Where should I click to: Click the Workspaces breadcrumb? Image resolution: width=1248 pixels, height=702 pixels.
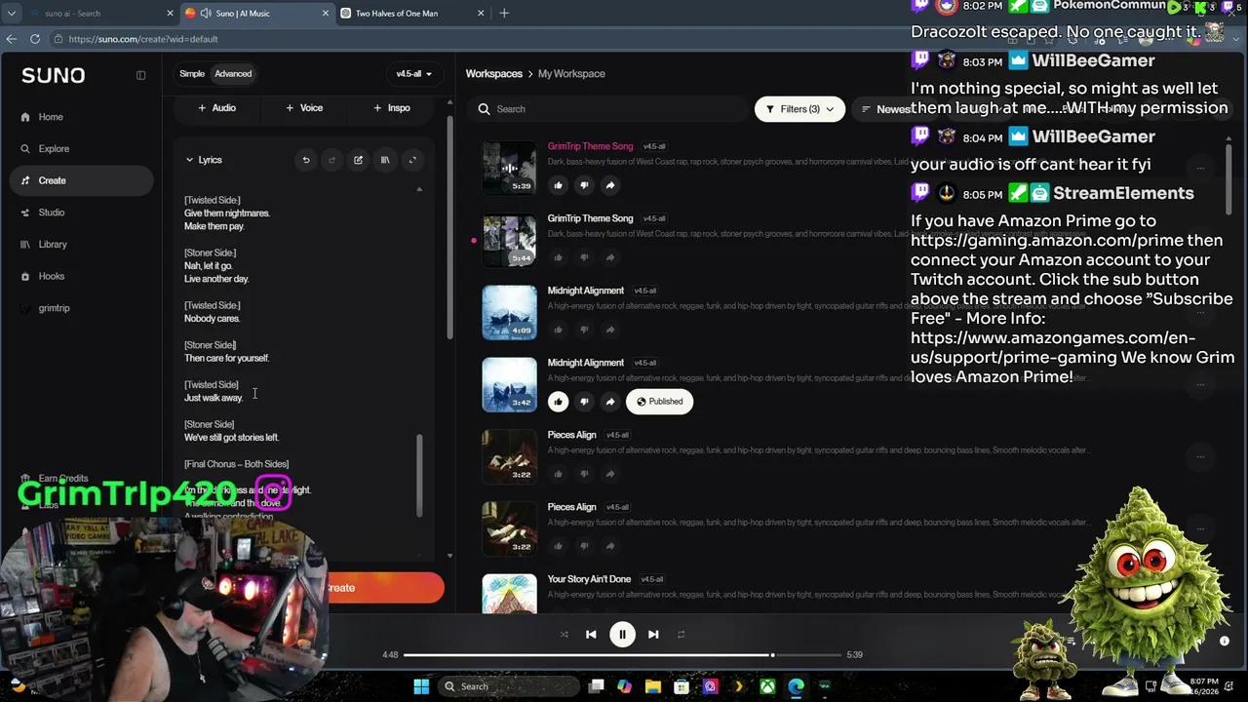494,74
